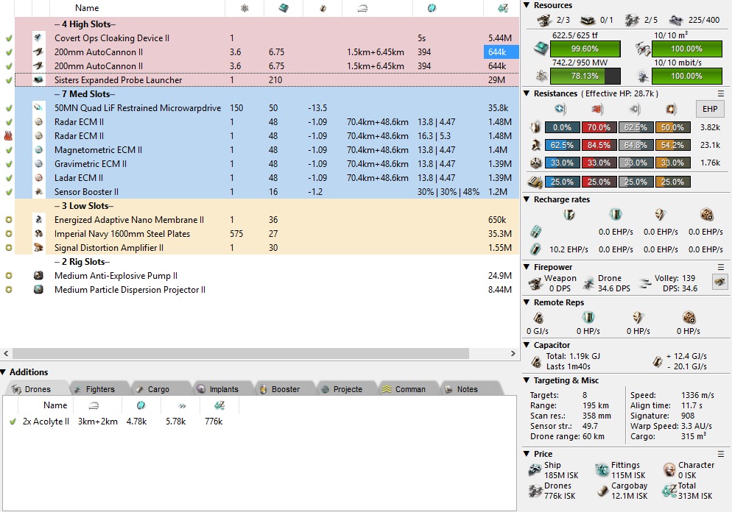Open the Resistances panel hamburger menu
The image size is (732, 512).
721,93
